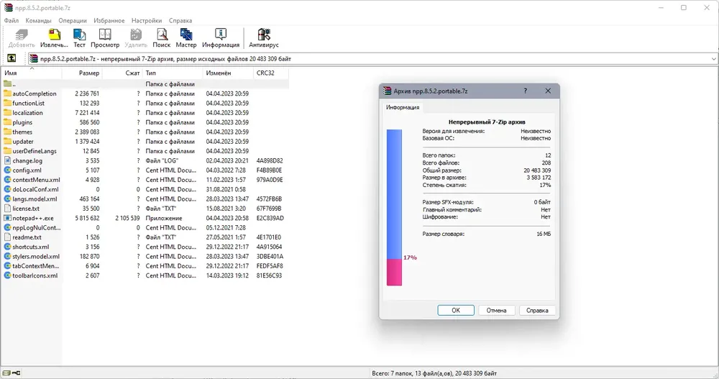Sort by the Размер column header
This screenshot has width=719, height=379.
pyautogui.click(x=82, y=73)
